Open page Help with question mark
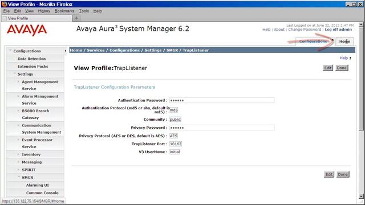Viewport: 365px width, 205px height. [x=345, y=58]
